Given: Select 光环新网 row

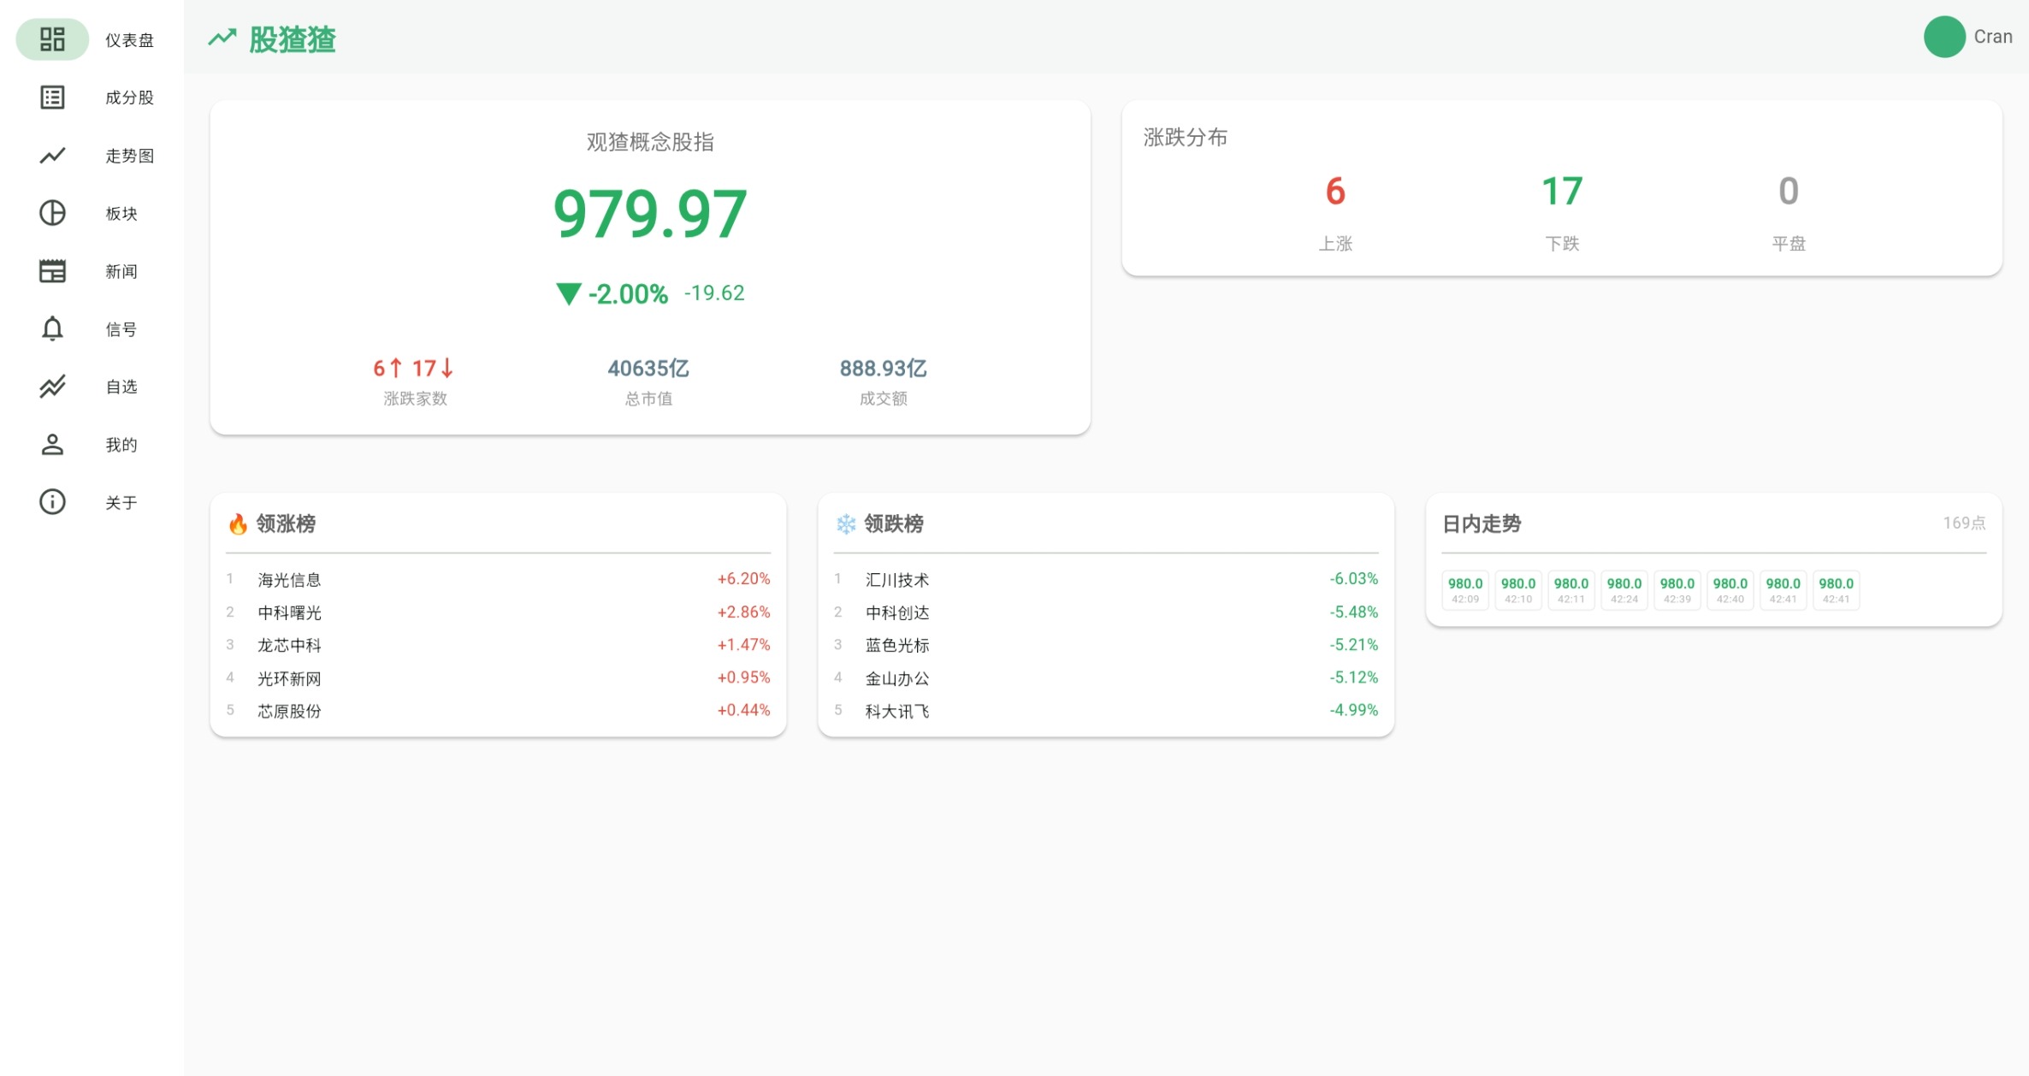Looking at the screenshot, I should click(498, 677).
